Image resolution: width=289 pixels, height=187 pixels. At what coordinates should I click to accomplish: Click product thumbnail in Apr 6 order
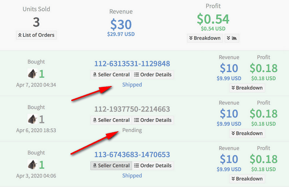click(x=32, y=119)
